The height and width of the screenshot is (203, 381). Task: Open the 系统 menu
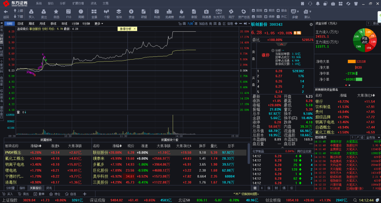[x=39, y=3]
